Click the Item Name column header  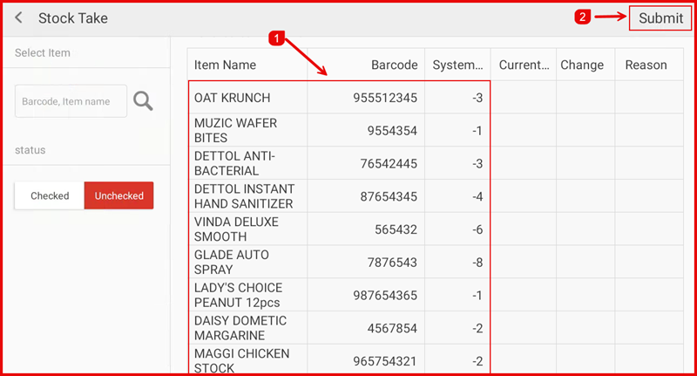tap(225, 65)
